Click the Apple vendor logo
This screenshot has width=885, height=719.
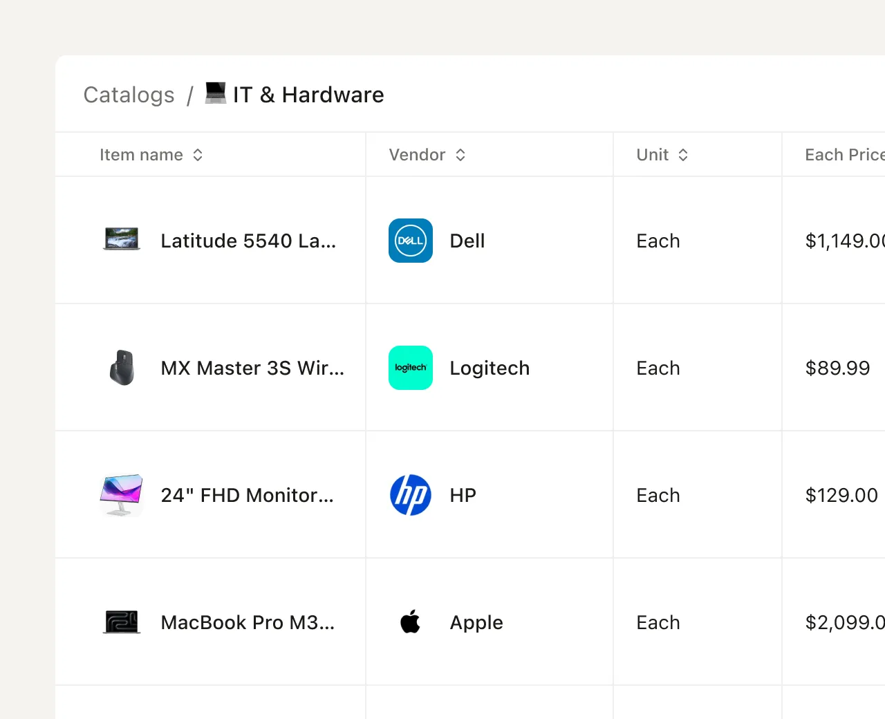click(411, 622)
